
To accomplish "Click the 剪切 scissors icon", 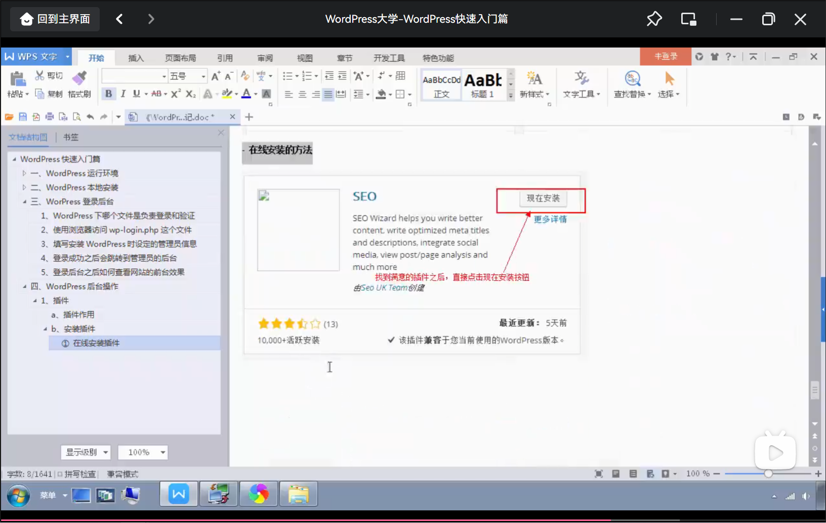I will click(39, 76).
